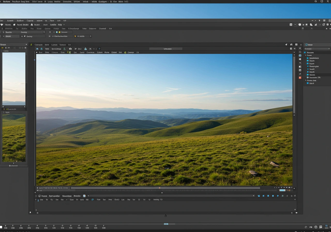Toggle the yellow circle indicator in the options bar
Screen dimensions: 331x232
[59, 32]
